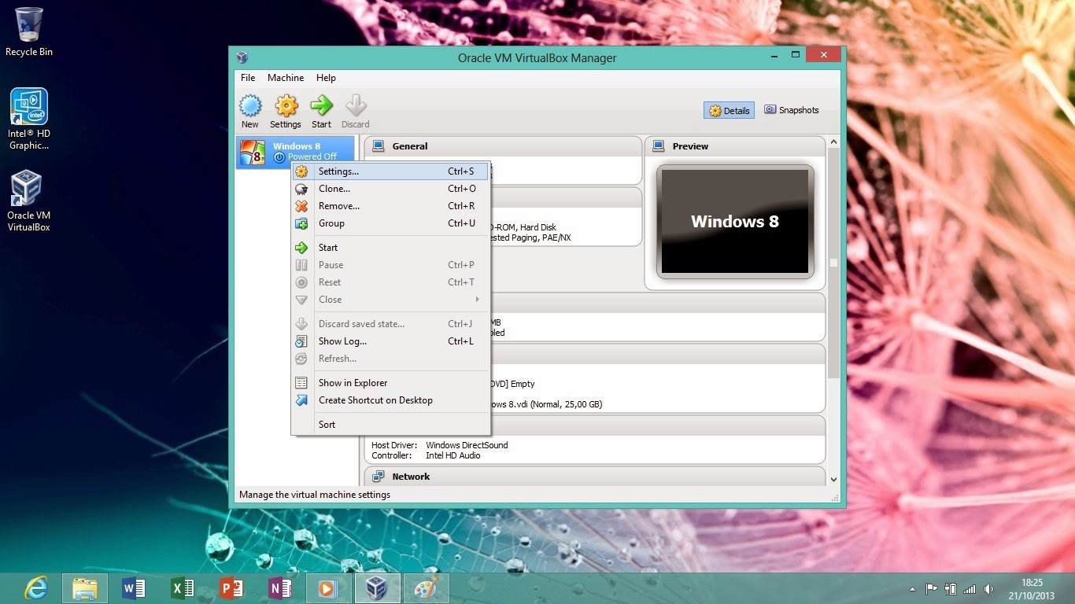Image resolution: width=1075 pixels, height=604 pixels.
Task: Open Oracle VM VirtualBox desktop shortcut
Action: [x=29, y=201]
